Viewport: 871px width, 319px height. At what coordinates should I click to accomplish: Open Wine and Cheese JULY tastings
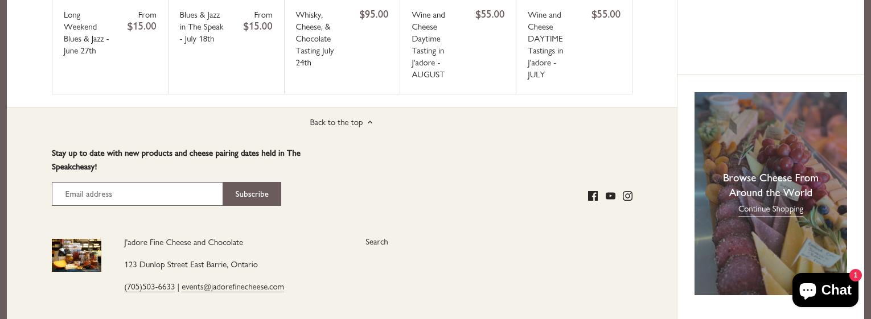click(x=545, y=45)
